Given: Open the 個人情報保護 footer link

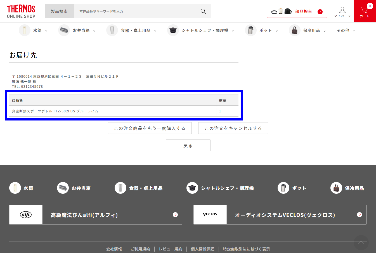Looking at the screenshot, I should [203, 249].
